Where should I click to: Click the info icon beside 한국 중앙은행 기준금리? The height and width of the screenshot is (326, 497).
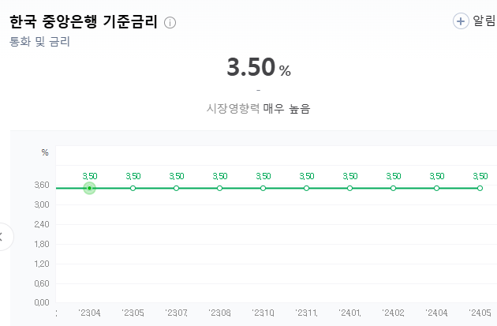[x=170, y=23]
